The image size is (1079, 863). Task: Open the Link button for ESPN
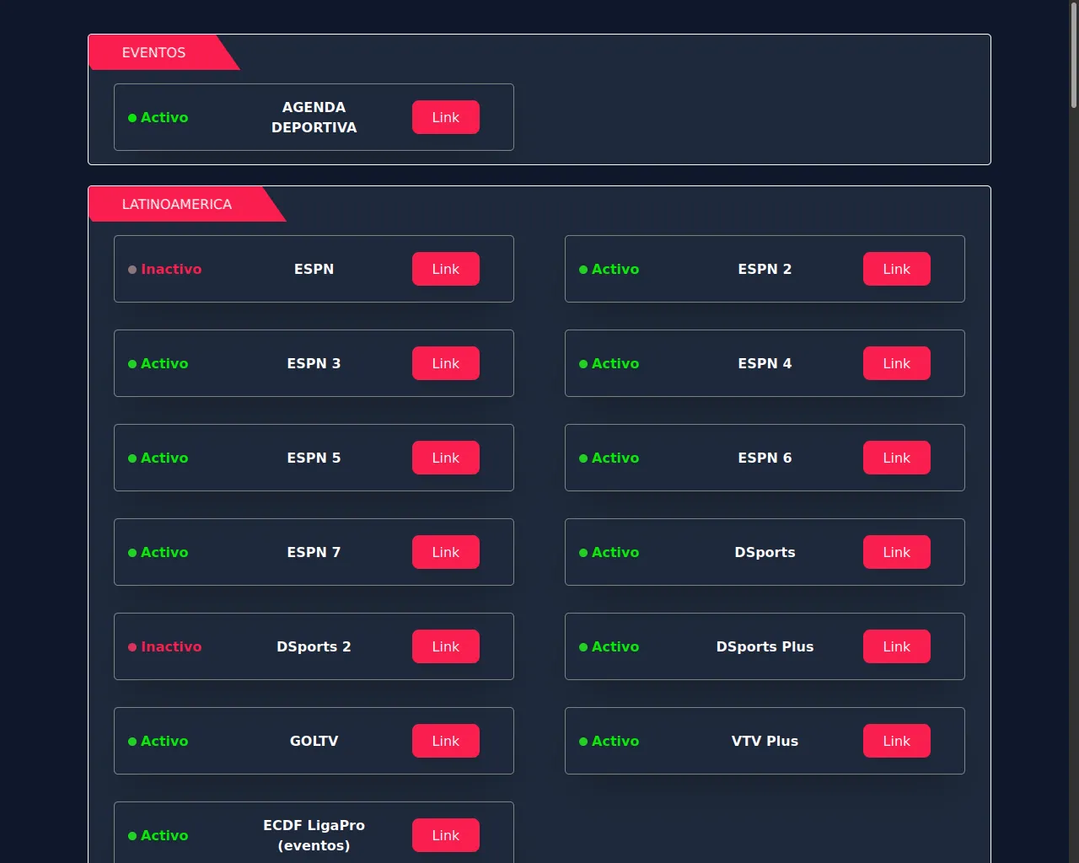[x=446, y=269]
